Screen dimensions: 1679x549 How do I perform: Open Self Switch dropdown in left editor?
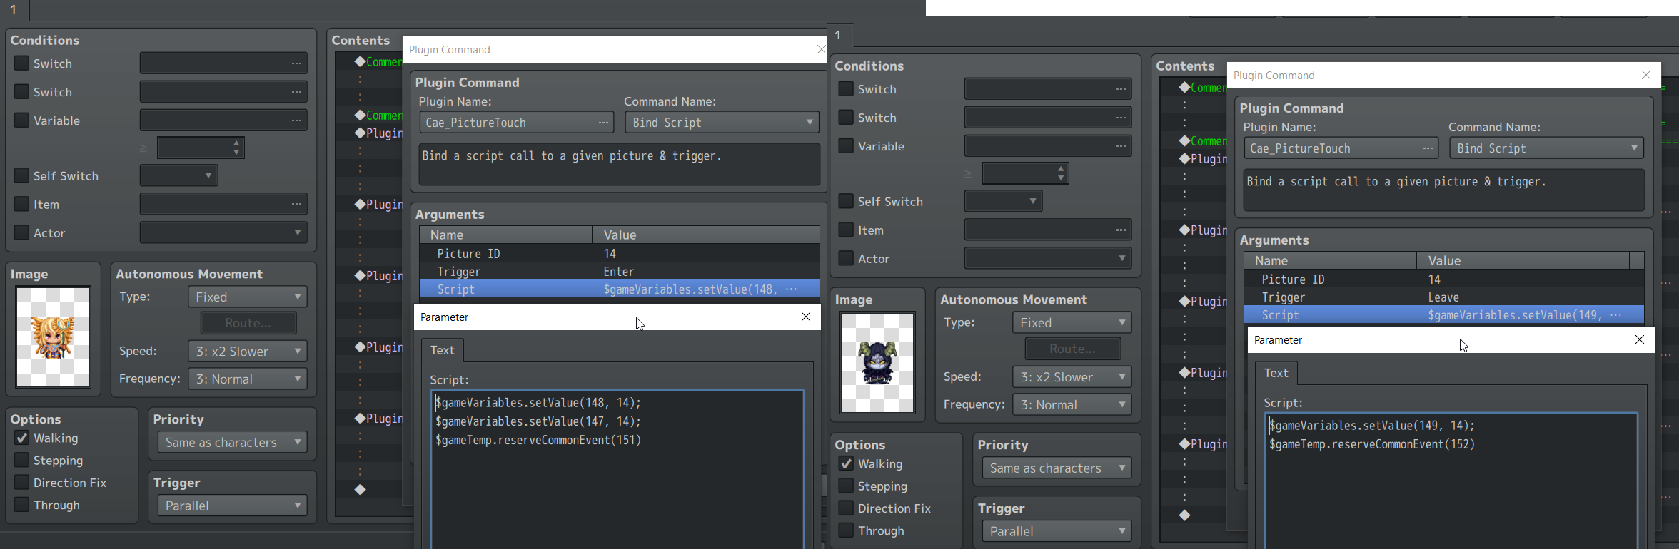178,175
